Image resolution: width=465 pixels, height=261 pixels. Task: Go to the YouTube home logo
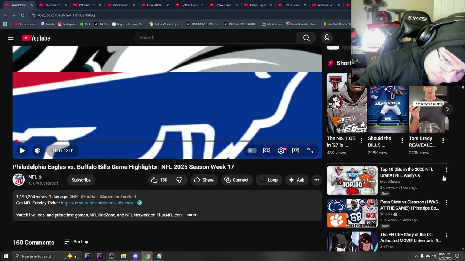[x=36, y=38]
